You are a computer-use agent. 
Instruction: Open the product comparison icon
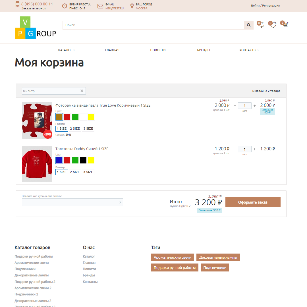[262, 25]
